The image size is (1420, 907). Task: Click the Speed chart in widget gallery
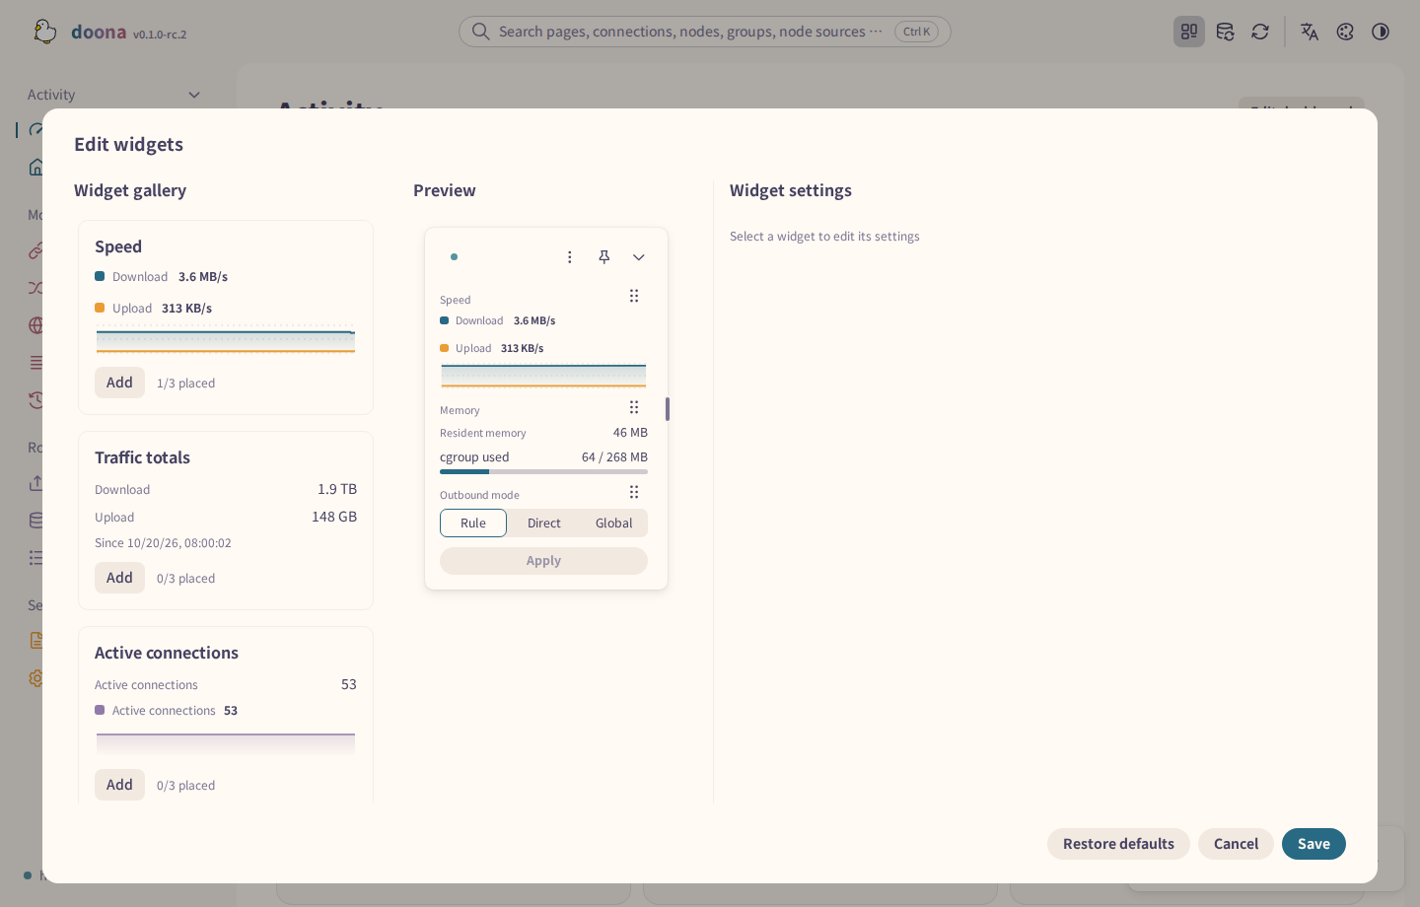click(x=226, y=339)
